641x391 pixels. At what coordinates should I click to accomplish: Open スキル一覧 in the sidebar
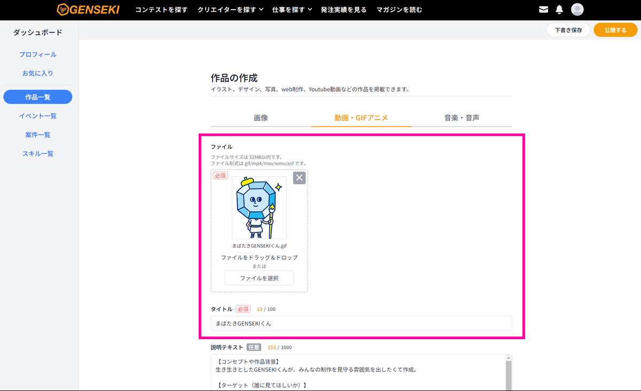38,153
